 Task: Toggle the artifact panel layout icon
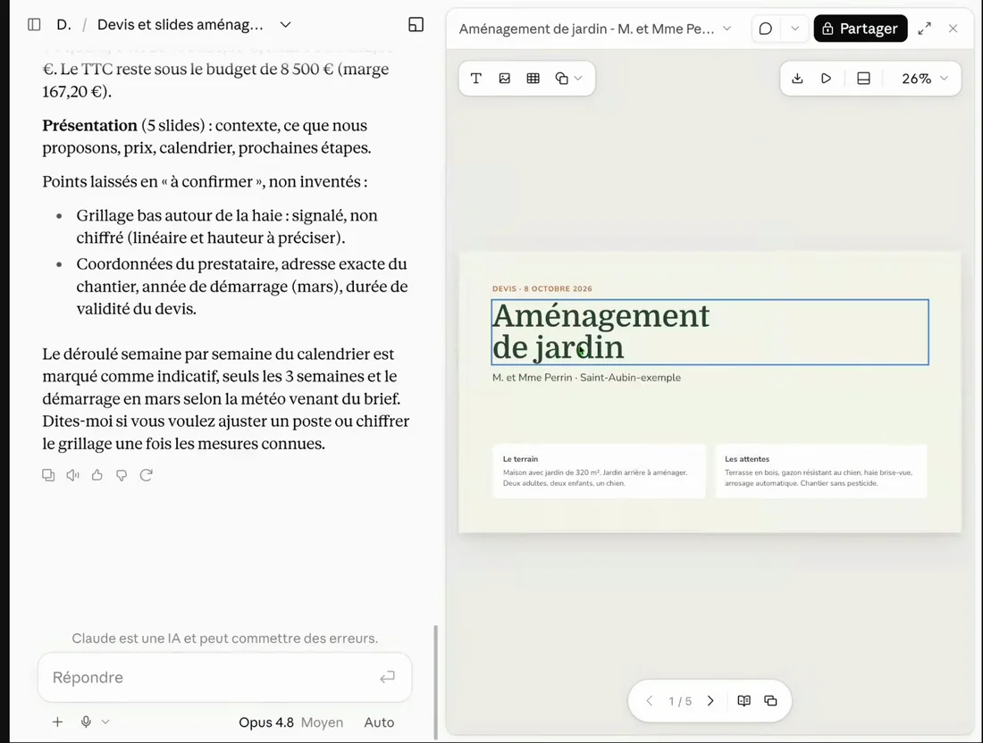pos(416,24)
